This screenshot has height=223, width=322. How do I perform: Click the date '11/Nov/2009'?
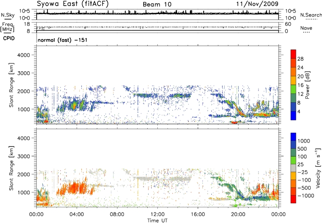(x=257, y=4)
